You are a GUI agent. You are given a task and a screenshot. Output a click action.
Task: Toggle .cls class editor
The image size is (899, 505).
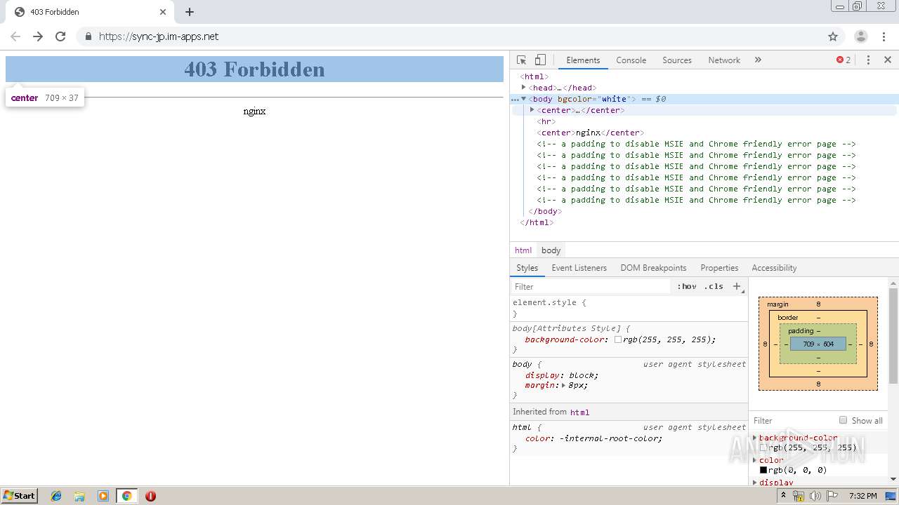(714, 286)
